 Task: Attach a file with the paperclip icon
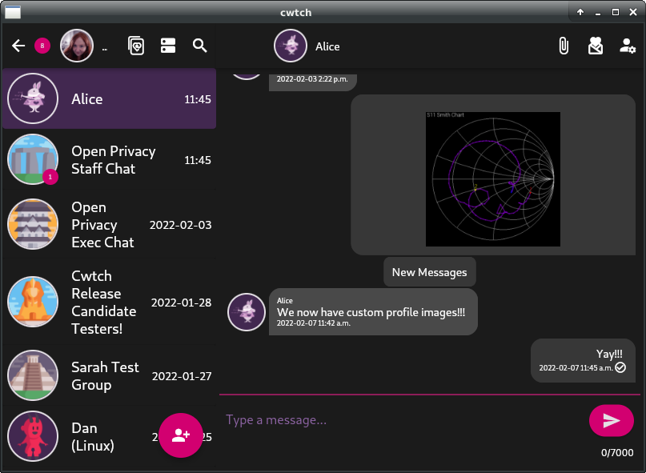pyautogui.click(x=564, y=46)
